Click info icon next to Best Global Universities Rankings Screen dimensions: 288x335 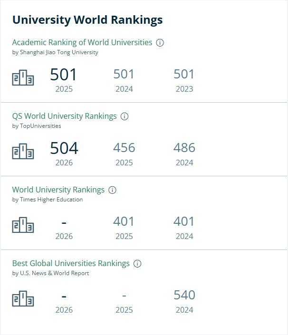point(137,264)
